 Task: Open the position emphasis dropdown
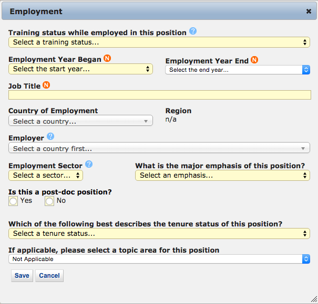[222, 175]
